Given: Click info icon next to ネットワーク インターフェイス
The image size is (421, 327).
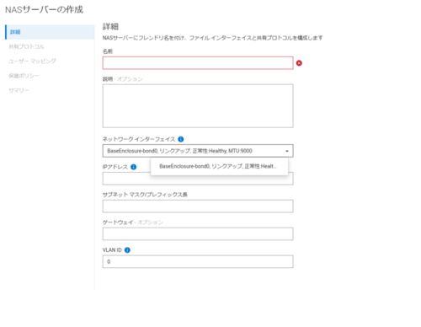Looking at the screenshot, I should point(181,139).
